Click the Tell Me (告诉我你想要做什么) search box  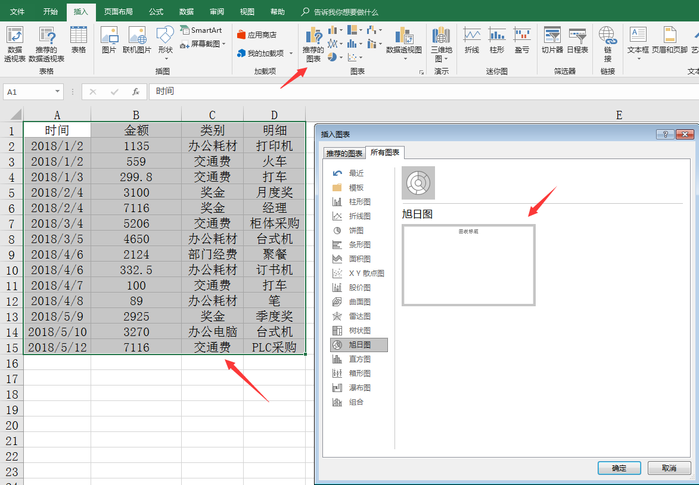click(340, 12)
